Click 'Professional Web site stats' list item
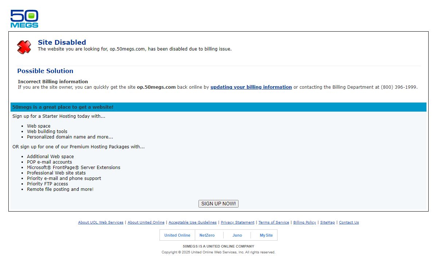437x269 pixels. 56,173
